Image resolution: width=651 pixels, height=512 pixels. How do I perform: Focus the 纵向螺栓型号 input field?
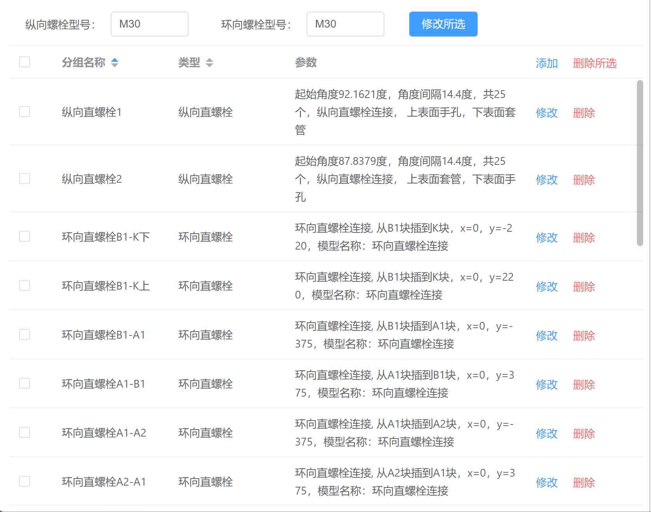150,24
